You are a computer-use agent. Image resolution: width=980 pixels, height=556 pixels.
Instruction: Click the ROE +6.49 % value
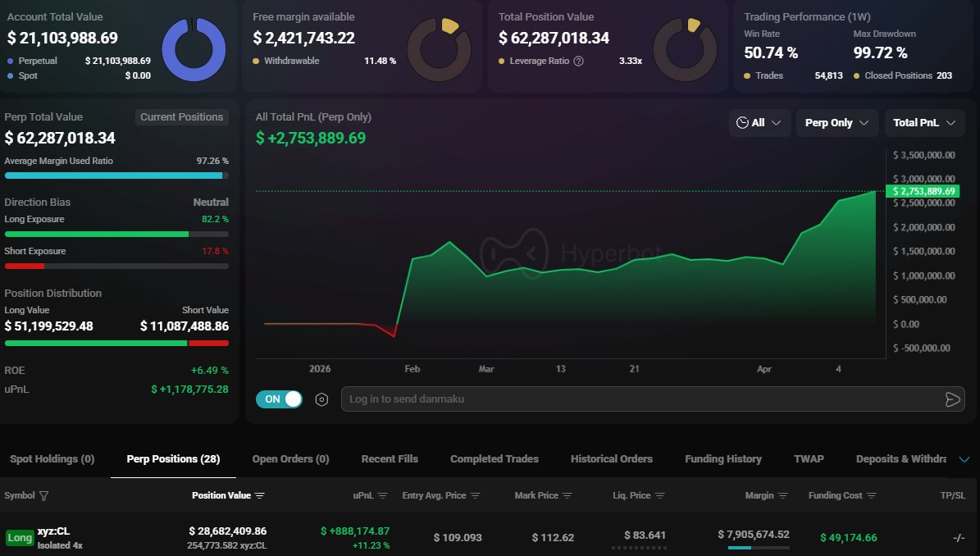click(x=209, y=371)
